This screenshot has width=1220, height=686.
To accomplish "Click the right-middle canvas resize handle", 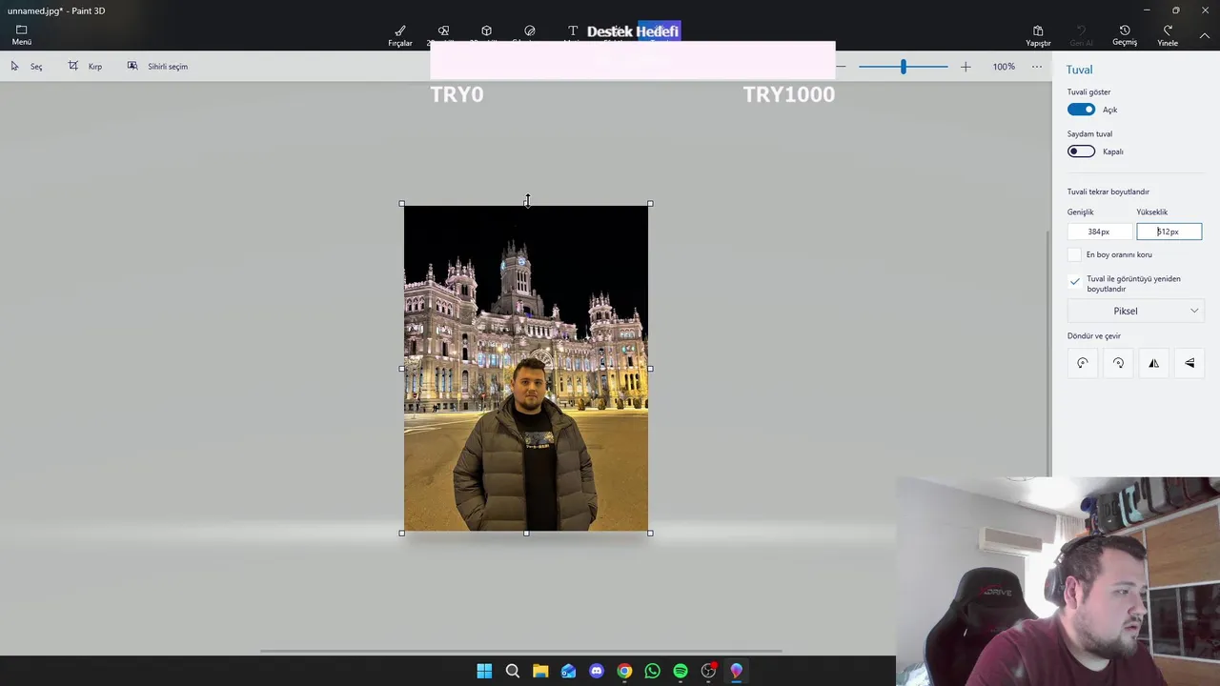I will [x=650, y=368].
